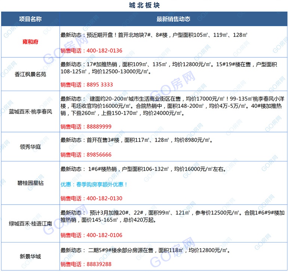Click 预计3月加推20#、22# news text

coord(172,216)
